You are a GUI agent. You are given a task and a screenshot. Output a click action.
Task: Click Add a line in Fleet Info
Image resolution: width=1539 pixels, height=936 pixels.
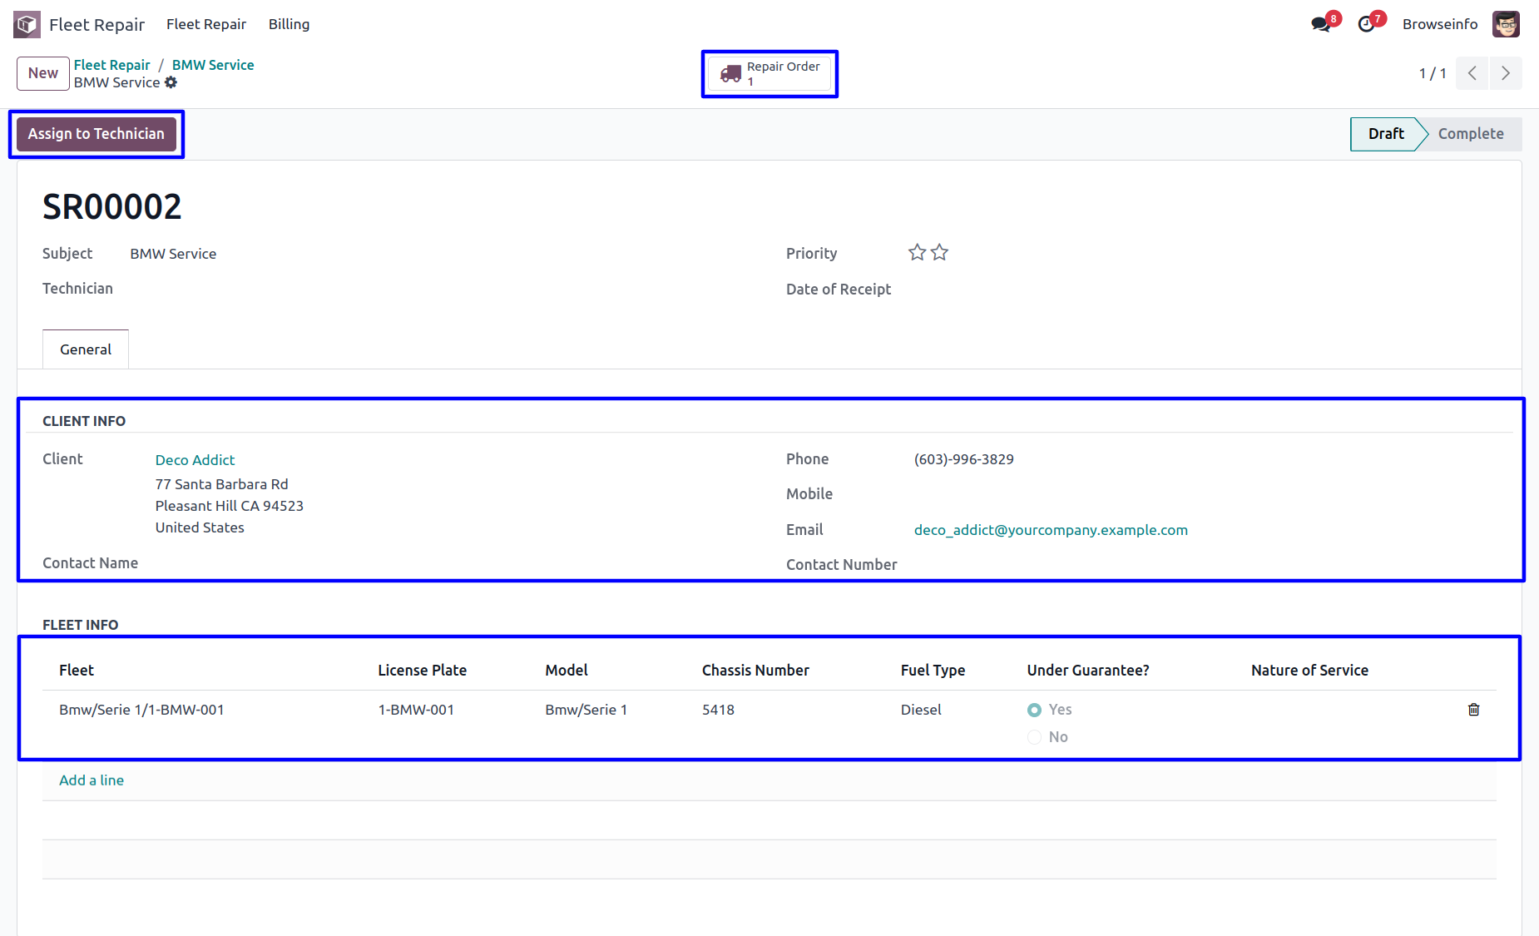point(92,780)
